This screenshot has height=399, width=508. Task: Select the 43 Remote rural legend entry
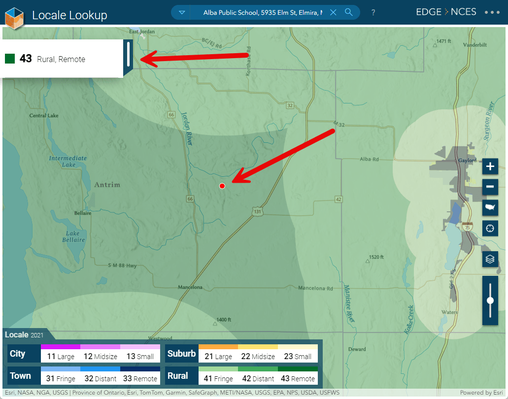pyautogui.click(x=298, y=376)
